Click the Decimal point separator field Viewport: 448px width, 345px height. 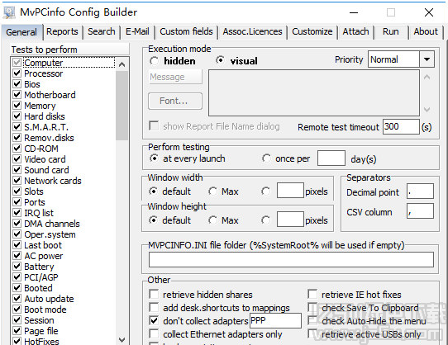(420, 191)
